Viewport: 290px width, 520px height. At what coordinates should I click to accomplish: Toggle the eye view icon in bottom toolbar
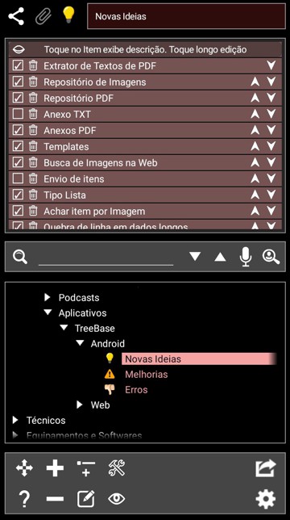tap(117, 498)
